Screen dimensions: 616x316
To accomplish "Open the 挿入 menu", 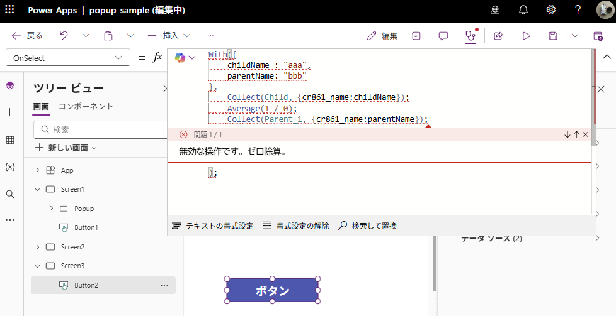I will [169, 36].
